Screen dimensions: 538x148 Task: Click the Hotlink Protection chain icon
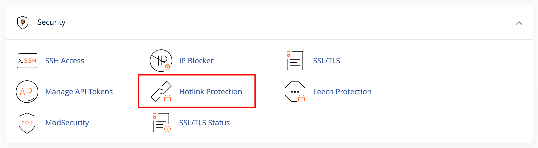pyautogui.click(x=161, y=92)
